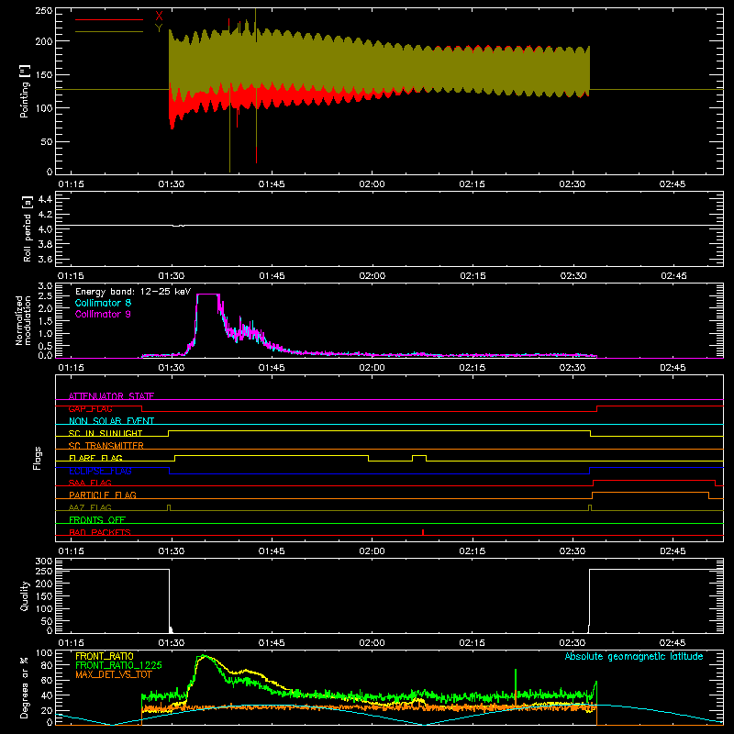
Task: Click the red BAD_PACKETS spike marker
Action: [x=423, y=532]
